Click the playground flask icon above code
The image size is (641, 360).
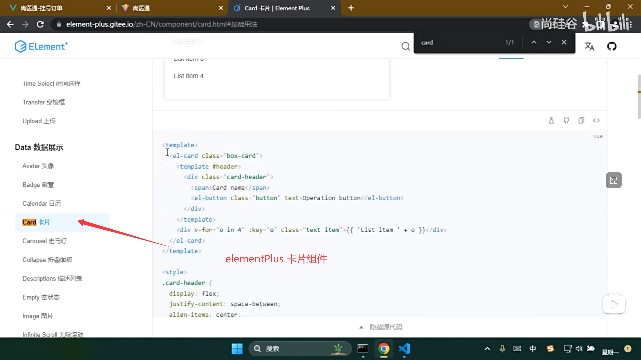(x=551, y=120)
